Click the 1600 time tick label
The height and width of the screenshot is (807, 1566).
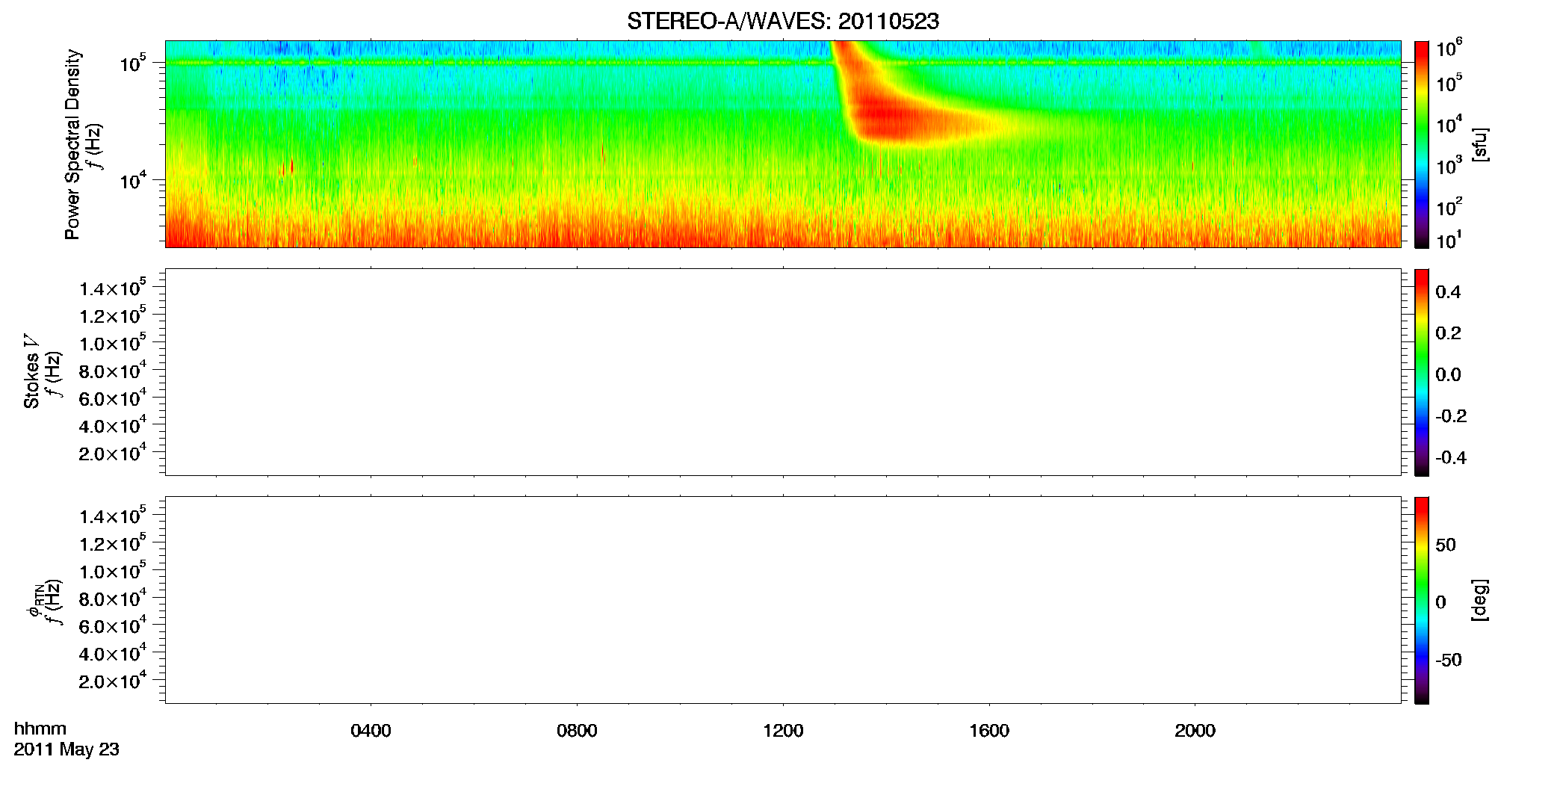click(989, 731)
